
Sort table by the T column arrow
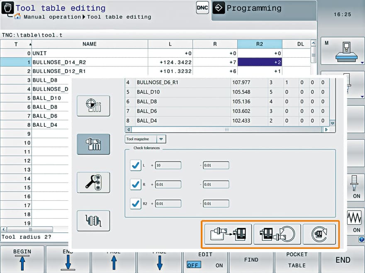[x=30, y=44]
